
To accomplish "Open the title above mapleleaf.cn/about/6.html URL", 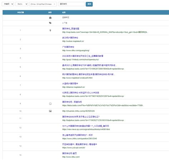I will coord(89,74).
